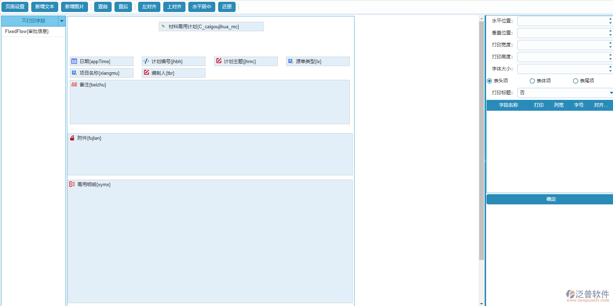Focus the 打印高度 input field
Viewport: 613px width, 306px height.
(563, 57)
